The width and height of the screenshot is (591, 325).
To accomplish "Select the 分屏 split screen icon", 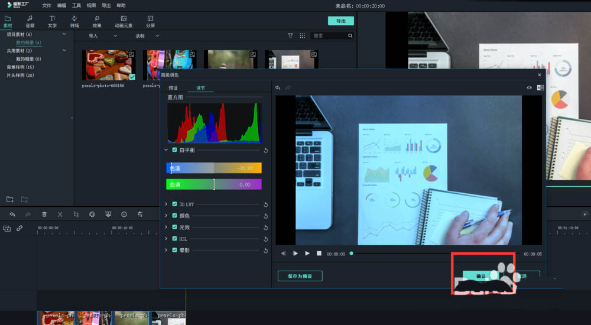I will (x=150, y=21).
